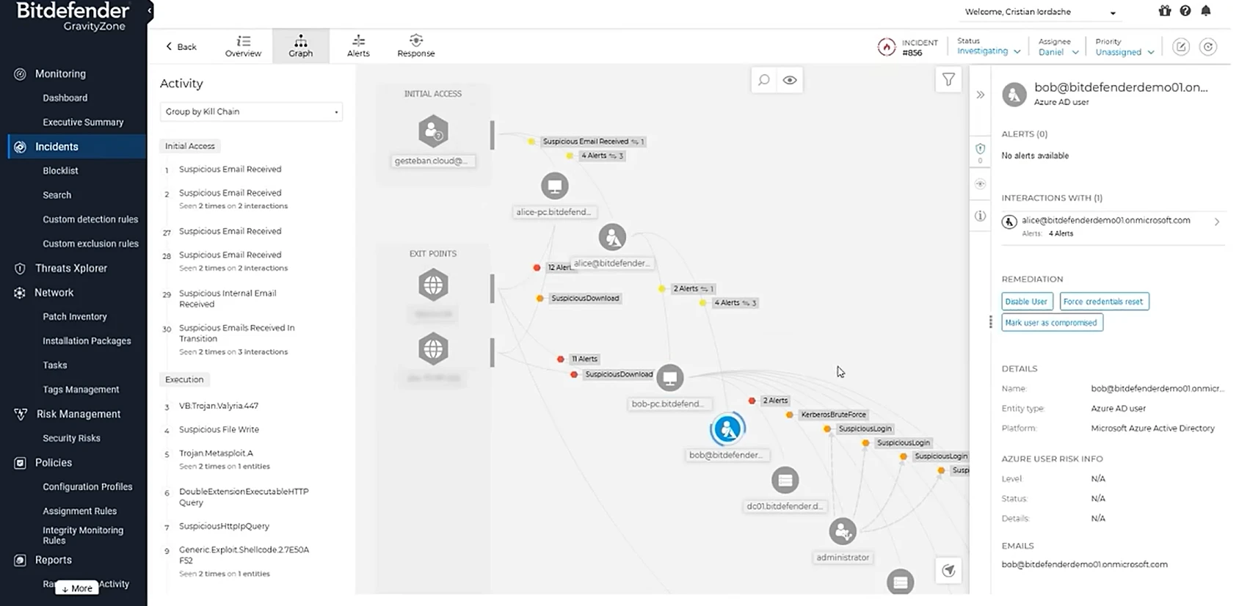Screen dimensions: 1239x606
Task: Click the Threats Xplorer shield icon
Action: pyautogui.click(x=21, y=269)
